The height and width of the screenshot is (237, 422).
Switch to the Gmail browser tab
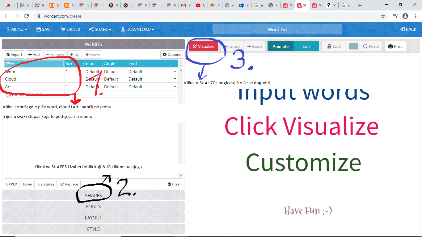(187, 5)
